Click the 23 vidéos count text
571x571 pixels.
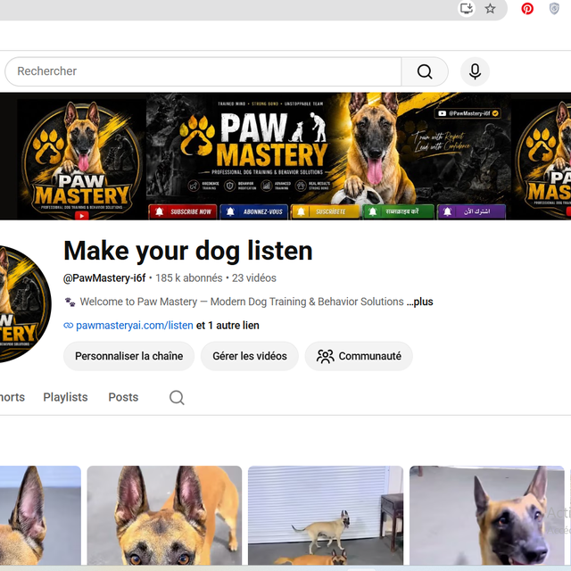(254, 278)
